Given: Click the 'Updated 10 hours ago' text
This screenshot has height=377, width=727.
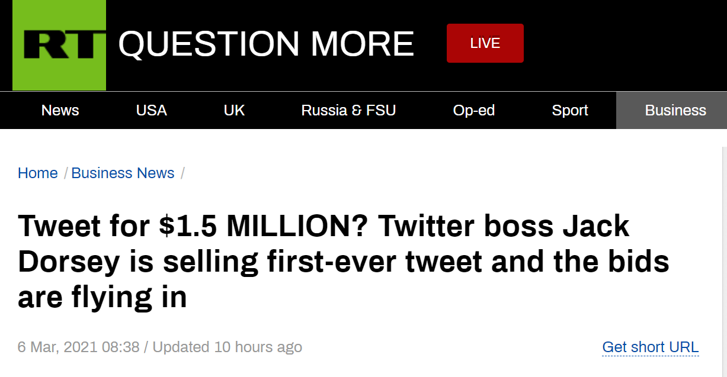Looking at the screenshot, I should [x=227, y=347].
